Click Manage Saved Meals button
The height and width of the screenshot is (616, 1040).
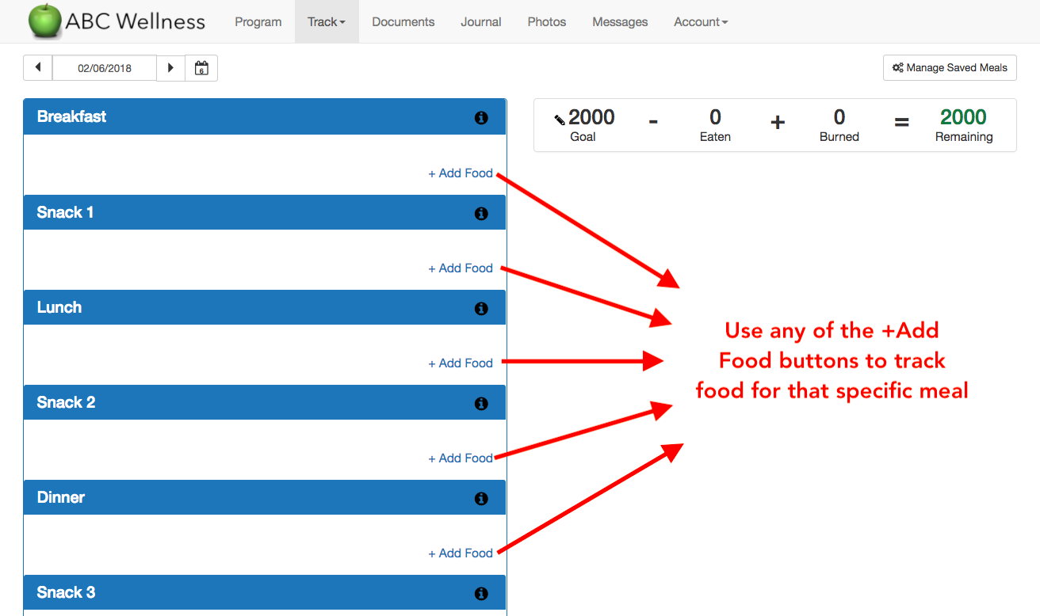pos(950,68)
